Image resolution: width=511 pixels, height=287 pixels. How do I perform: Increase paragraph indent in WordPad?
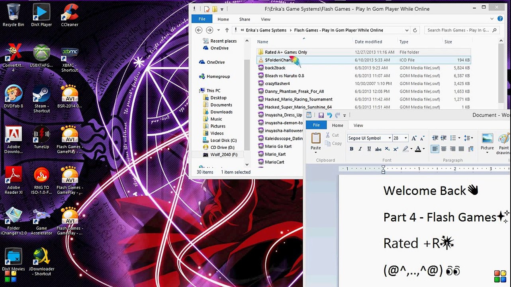tap(444, 138)
